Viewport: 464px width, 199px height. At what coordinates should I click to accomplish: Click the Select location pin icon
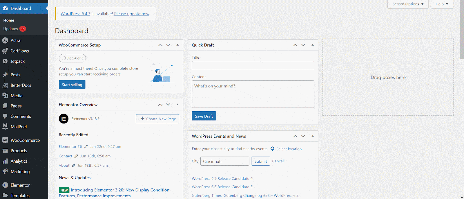click(272, 149)
